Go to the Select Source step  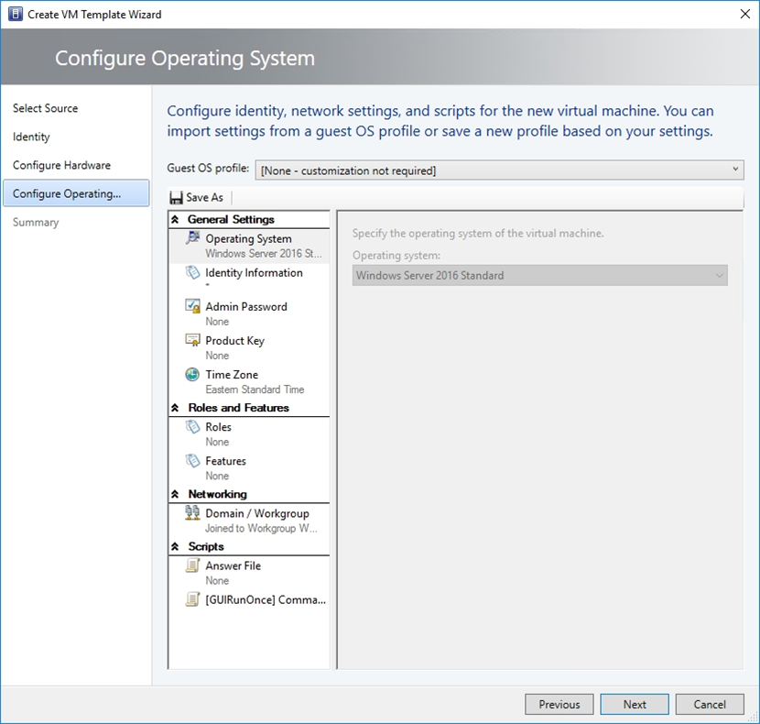coord(46,108)
